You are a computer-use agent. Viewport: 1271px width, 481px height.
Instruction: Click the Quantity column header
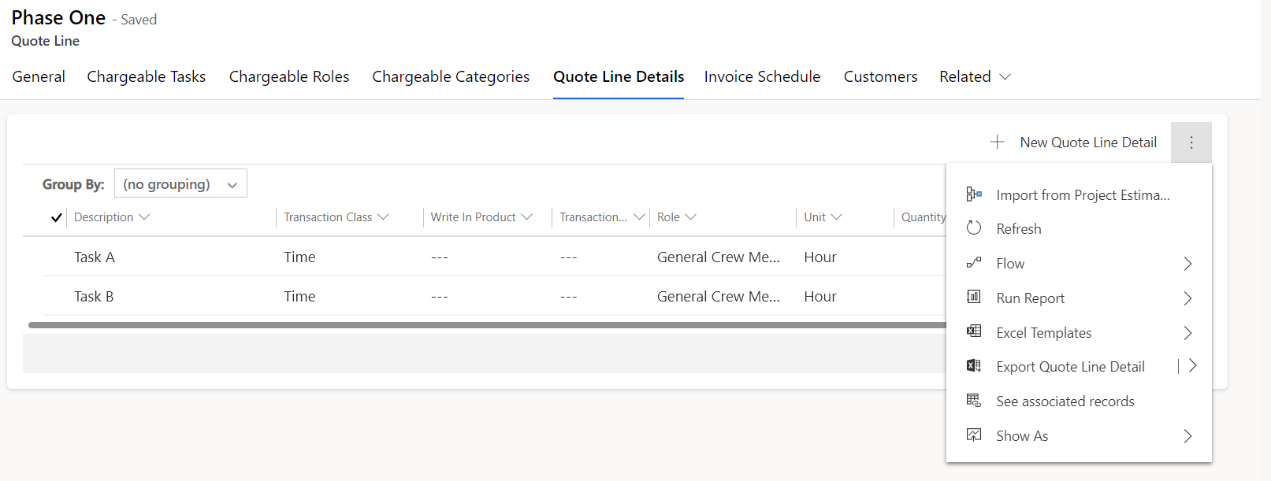click(x=923, y=216)
